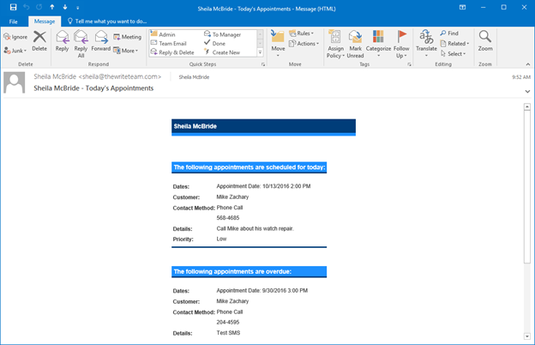Screen dimensions: 535x345
Task: Reply to the email
Action: click(63, 40)
